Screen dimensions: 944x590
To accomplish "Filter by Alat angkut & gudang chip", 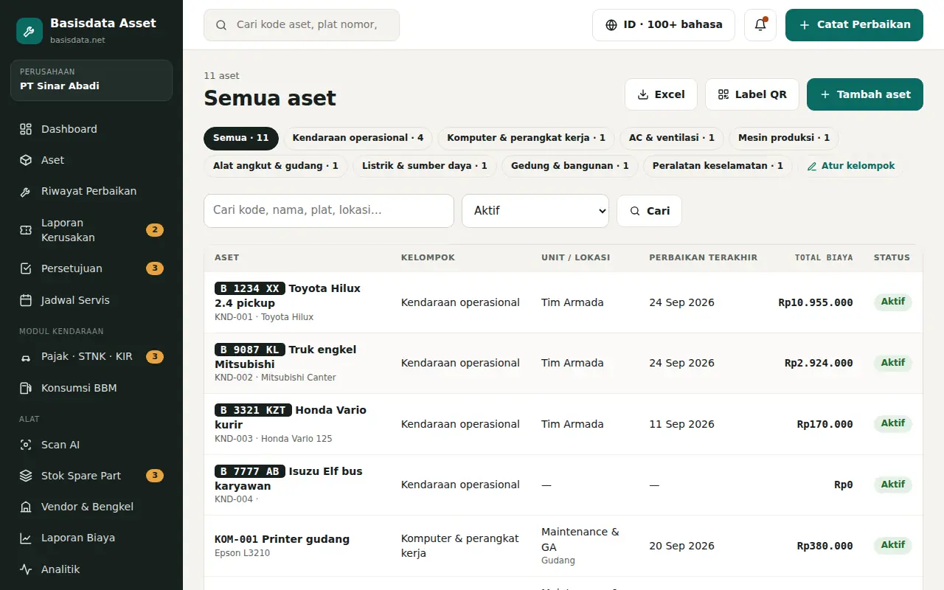I will pos(276,166).
